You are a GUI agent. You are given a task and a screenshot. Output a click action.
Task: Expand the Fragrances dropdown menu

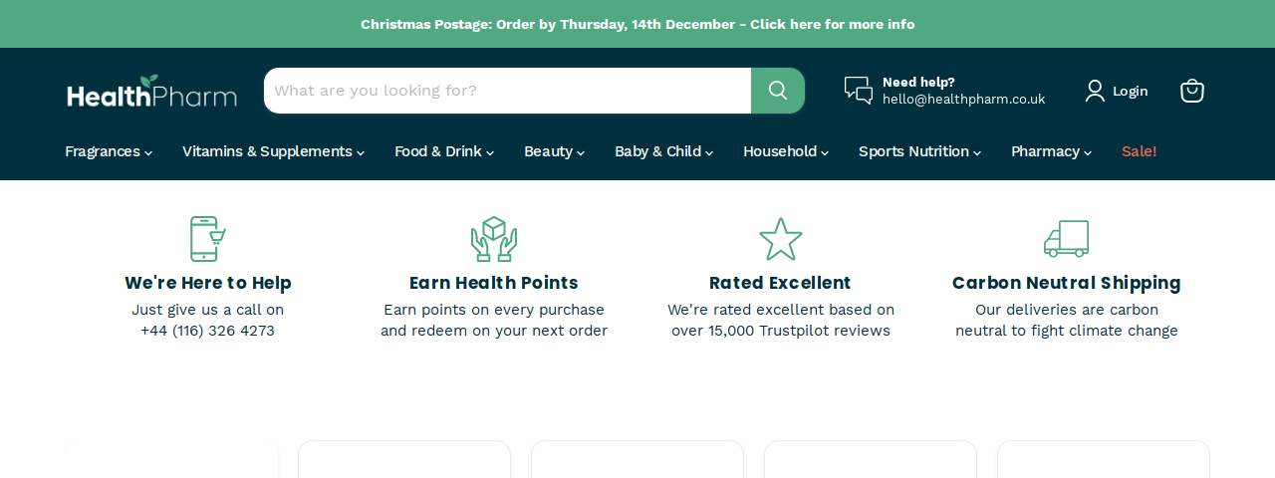(109, 151)
